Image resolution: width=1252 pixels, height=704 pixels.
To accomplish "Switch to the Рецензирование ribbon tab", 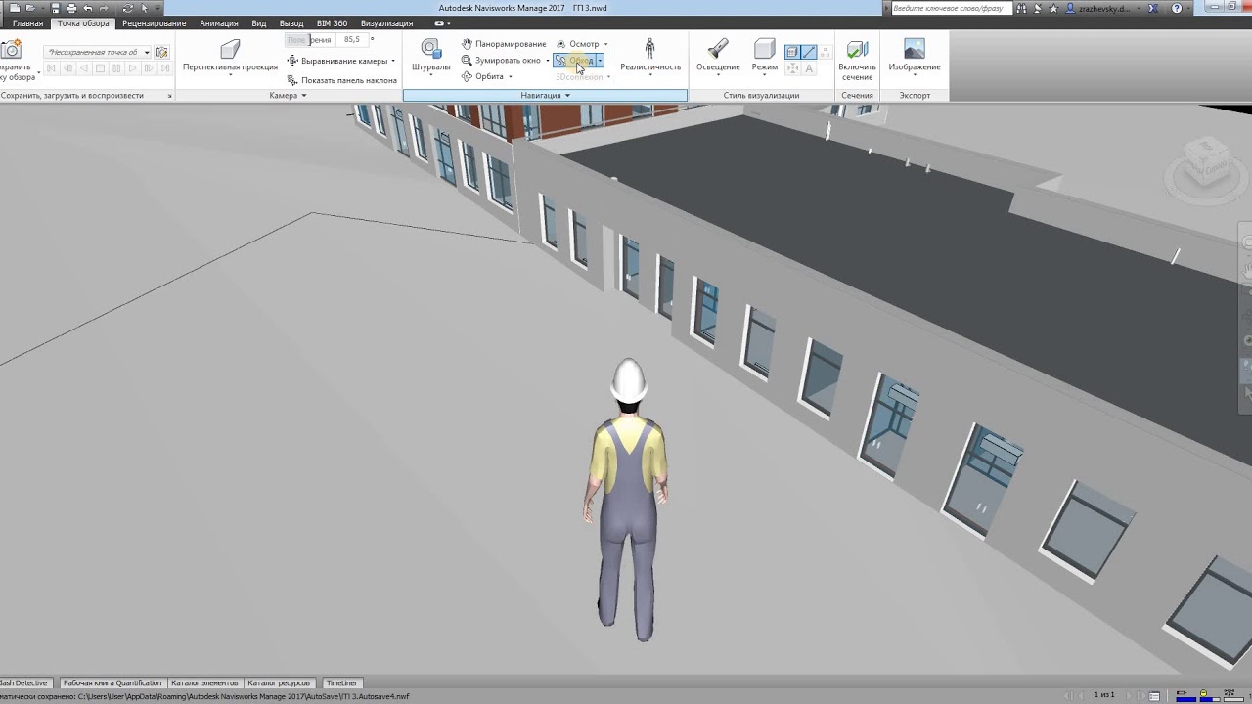I will point(154,23).
